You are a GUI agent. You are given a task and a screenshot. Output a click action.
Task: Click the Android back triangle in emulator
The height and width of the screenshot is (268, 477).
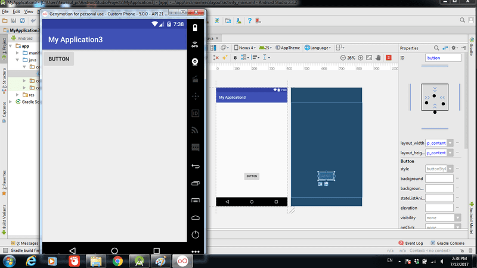72,251
